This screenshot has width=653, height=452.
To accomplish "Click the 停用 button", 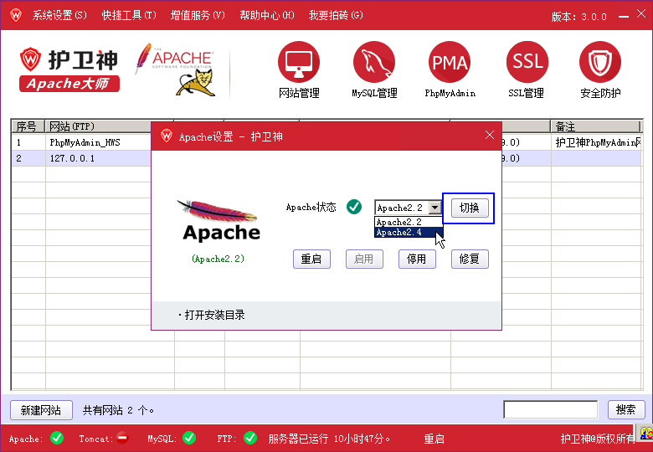I will coord(417,259).
